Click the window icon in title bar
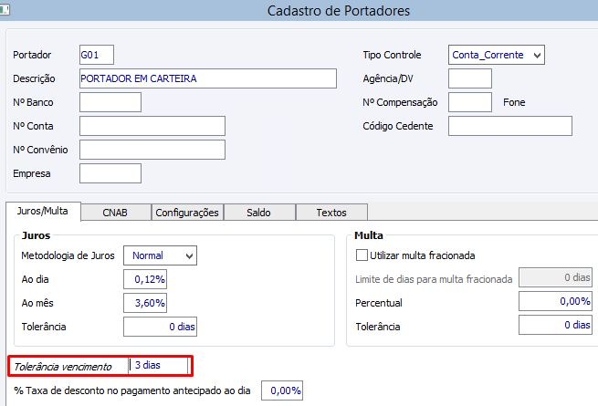 [x=5, y=10]
